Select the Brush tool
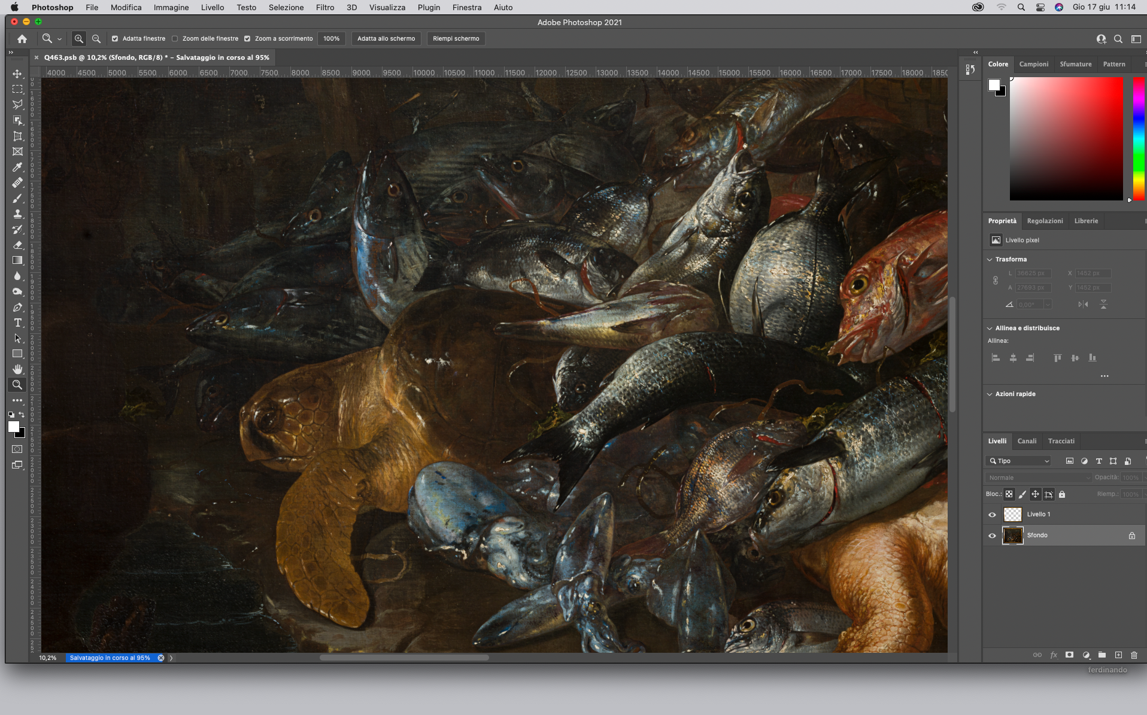 coord(17,198)
